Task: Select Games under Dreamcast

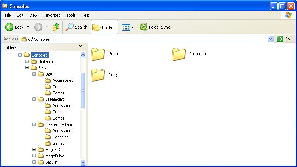Action: click(x=58, y=118)
